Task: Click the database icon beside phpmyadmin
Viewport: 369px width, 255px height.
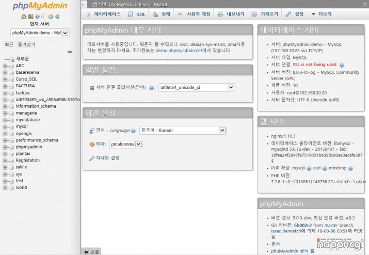Action: coord(12,147)
